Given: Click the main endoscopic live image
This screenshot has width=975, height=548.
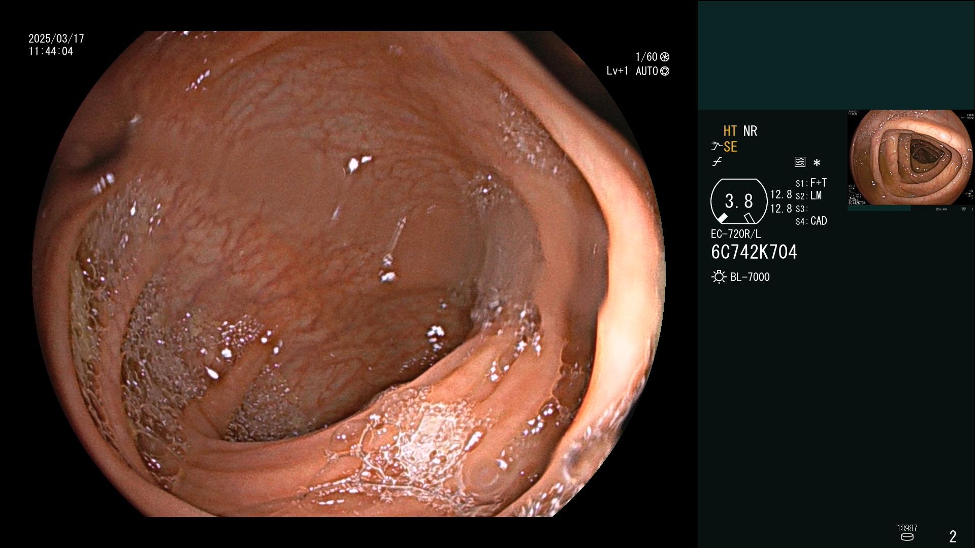Looking at the screenshot, I should 348,274.
